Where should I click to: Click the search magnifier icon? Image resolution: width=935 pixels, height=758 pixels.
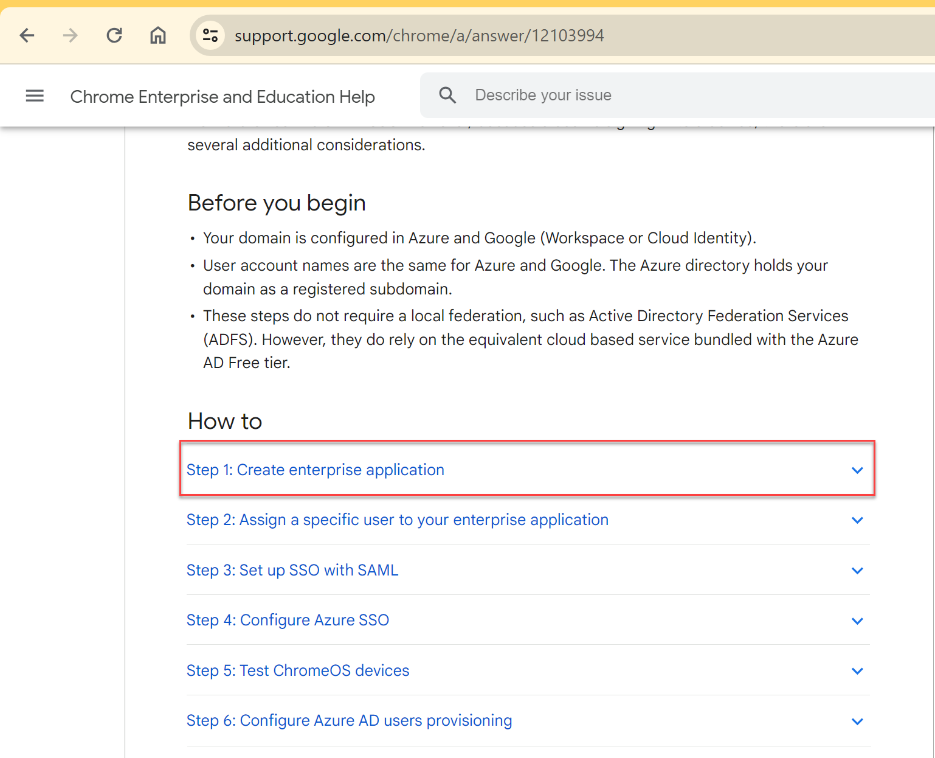(447, 95)
